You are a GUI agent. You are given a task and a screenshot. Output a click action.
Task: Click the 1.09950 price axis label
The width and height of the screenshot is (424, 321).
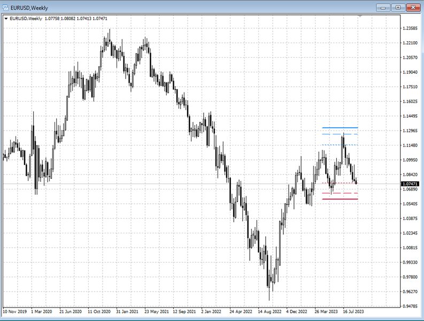tap(410, 160)
